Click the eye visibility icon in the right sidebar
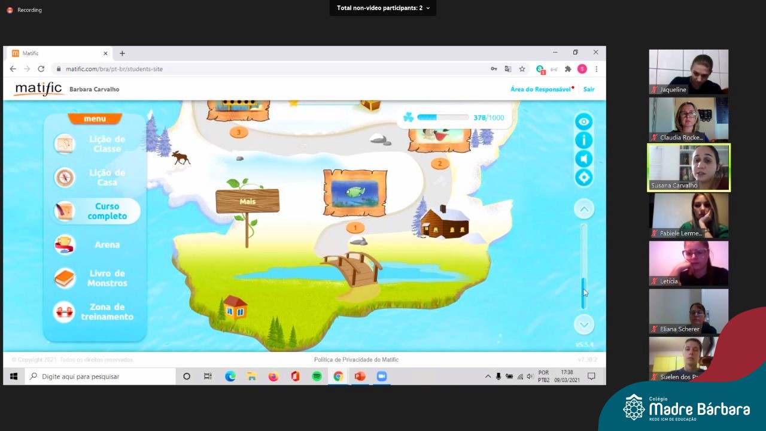This screenshot has height=431, width=766. (583, 122)
